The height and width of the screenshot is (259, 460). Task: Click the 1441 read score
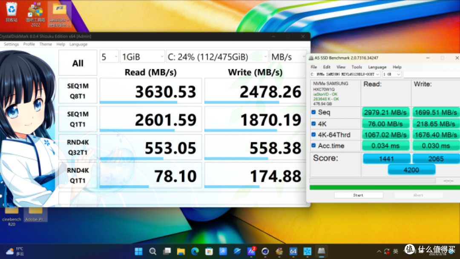click(386, 159)
